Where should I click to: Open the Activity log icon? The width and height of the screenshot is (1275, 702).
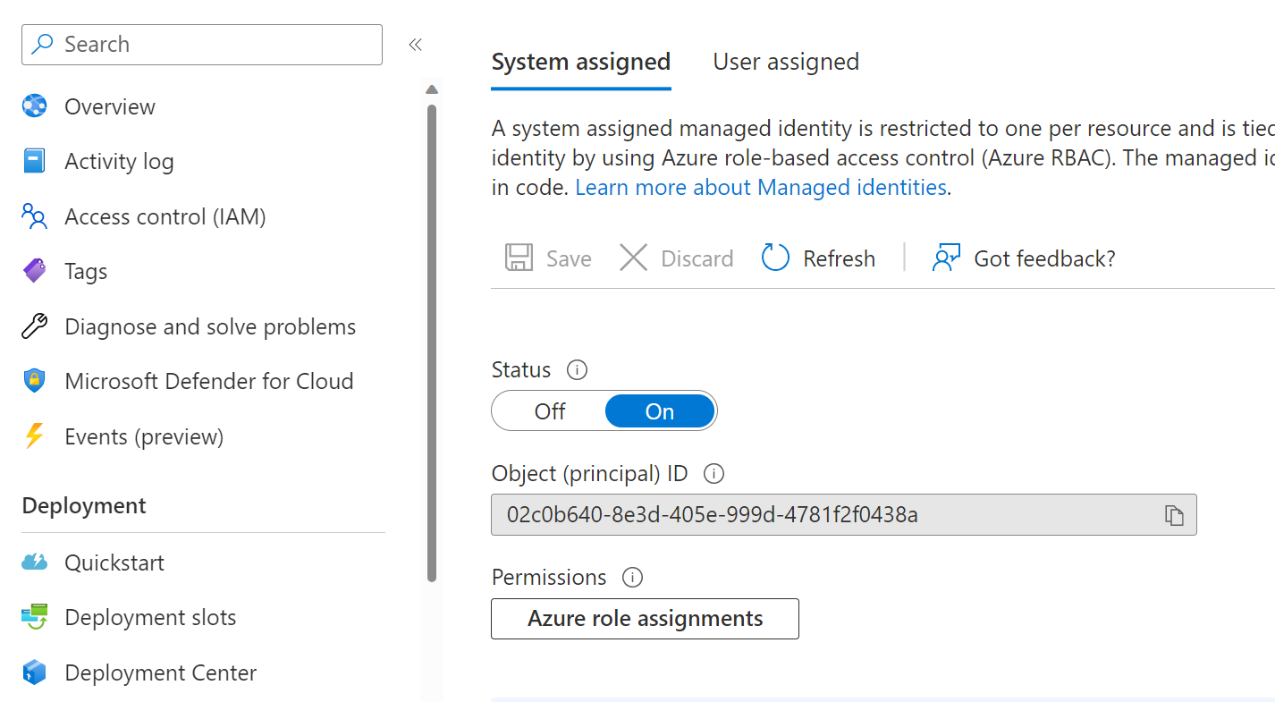click(34, 161)
